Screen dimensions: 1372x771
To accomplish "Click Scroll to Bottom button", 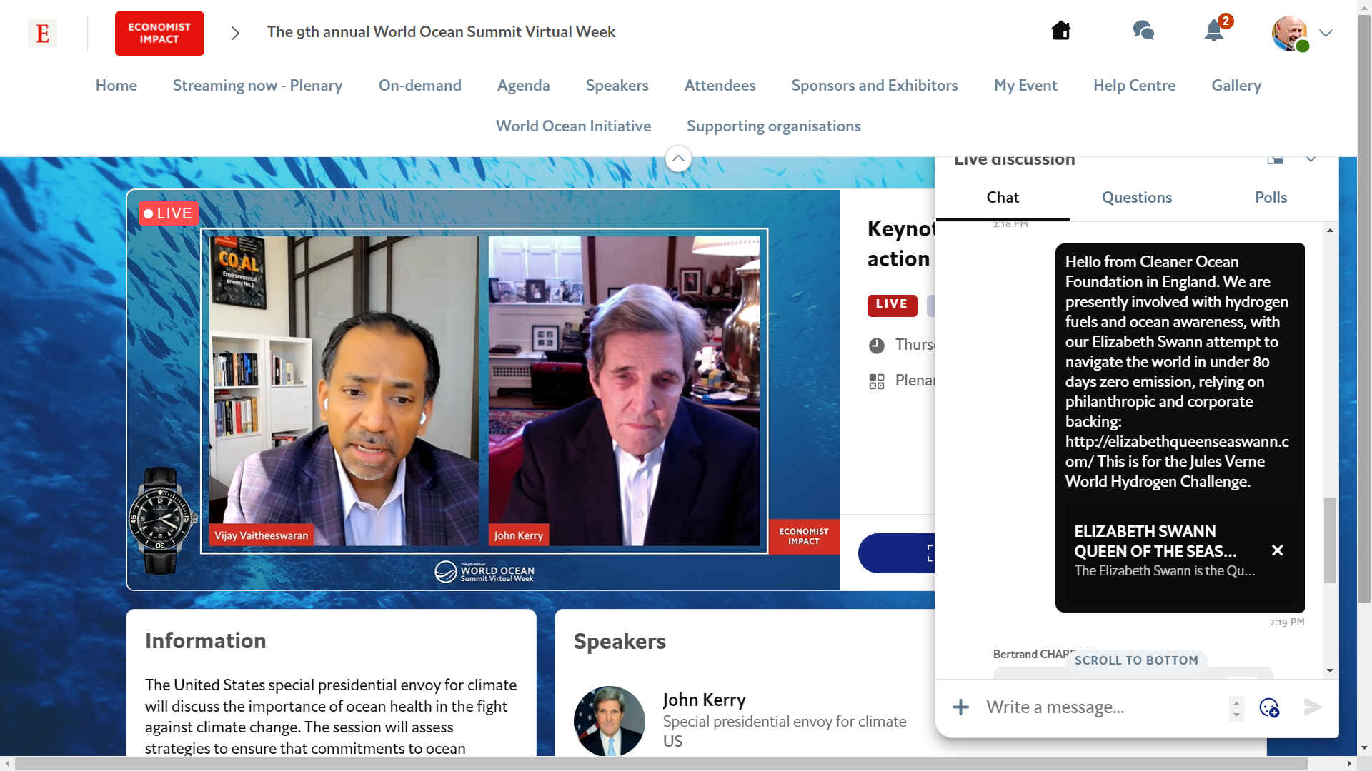I will [1136, 660].
